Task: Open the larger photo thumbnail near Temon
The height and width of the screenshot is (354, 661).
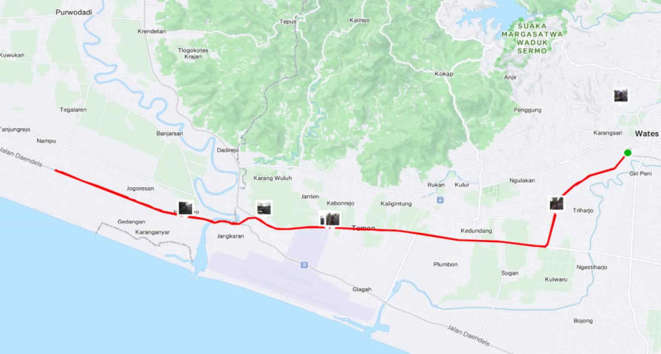Action: coord(333,219)
